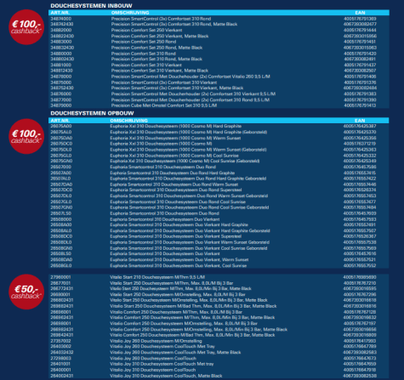The image size is (404, 380).
Task: Select 'Vitalio Joy 310 Douchesysteem CoolTouch, Matte Black'
Action: click(x=166, y=376)
